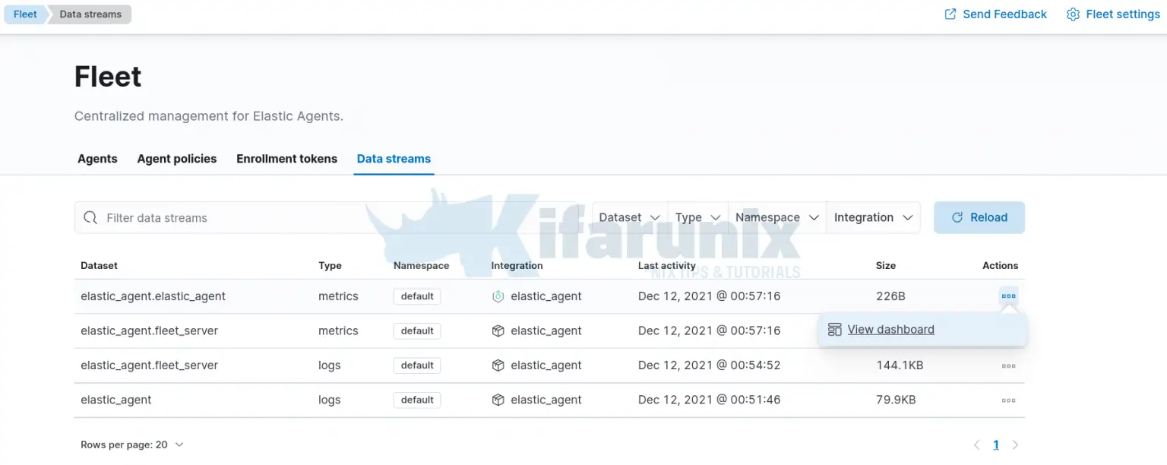Open the actions ellipsis for the elastic_agent logs row

click(x=1008, y=400)
